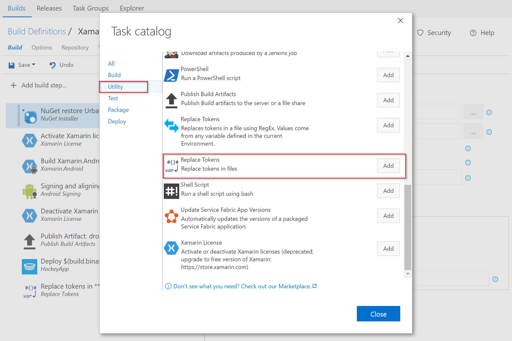Add the Replace tokens in files task
The height and width of the screenshot is (341, 512).
[x=388, y=166]
